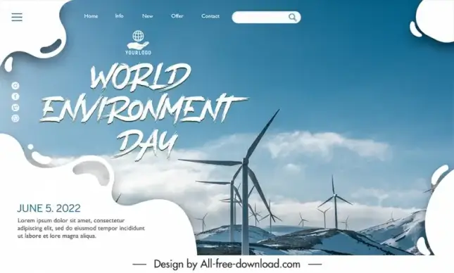Click the Lorem ipsum description paragraph

click(81, 228)
